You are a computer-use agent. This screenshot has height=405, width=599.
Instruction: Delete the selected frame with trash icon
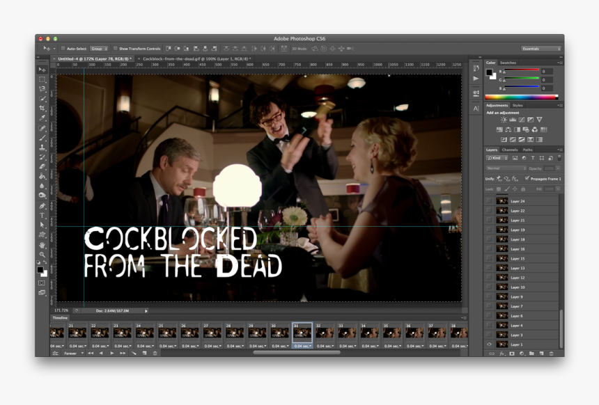coord(155,353)
